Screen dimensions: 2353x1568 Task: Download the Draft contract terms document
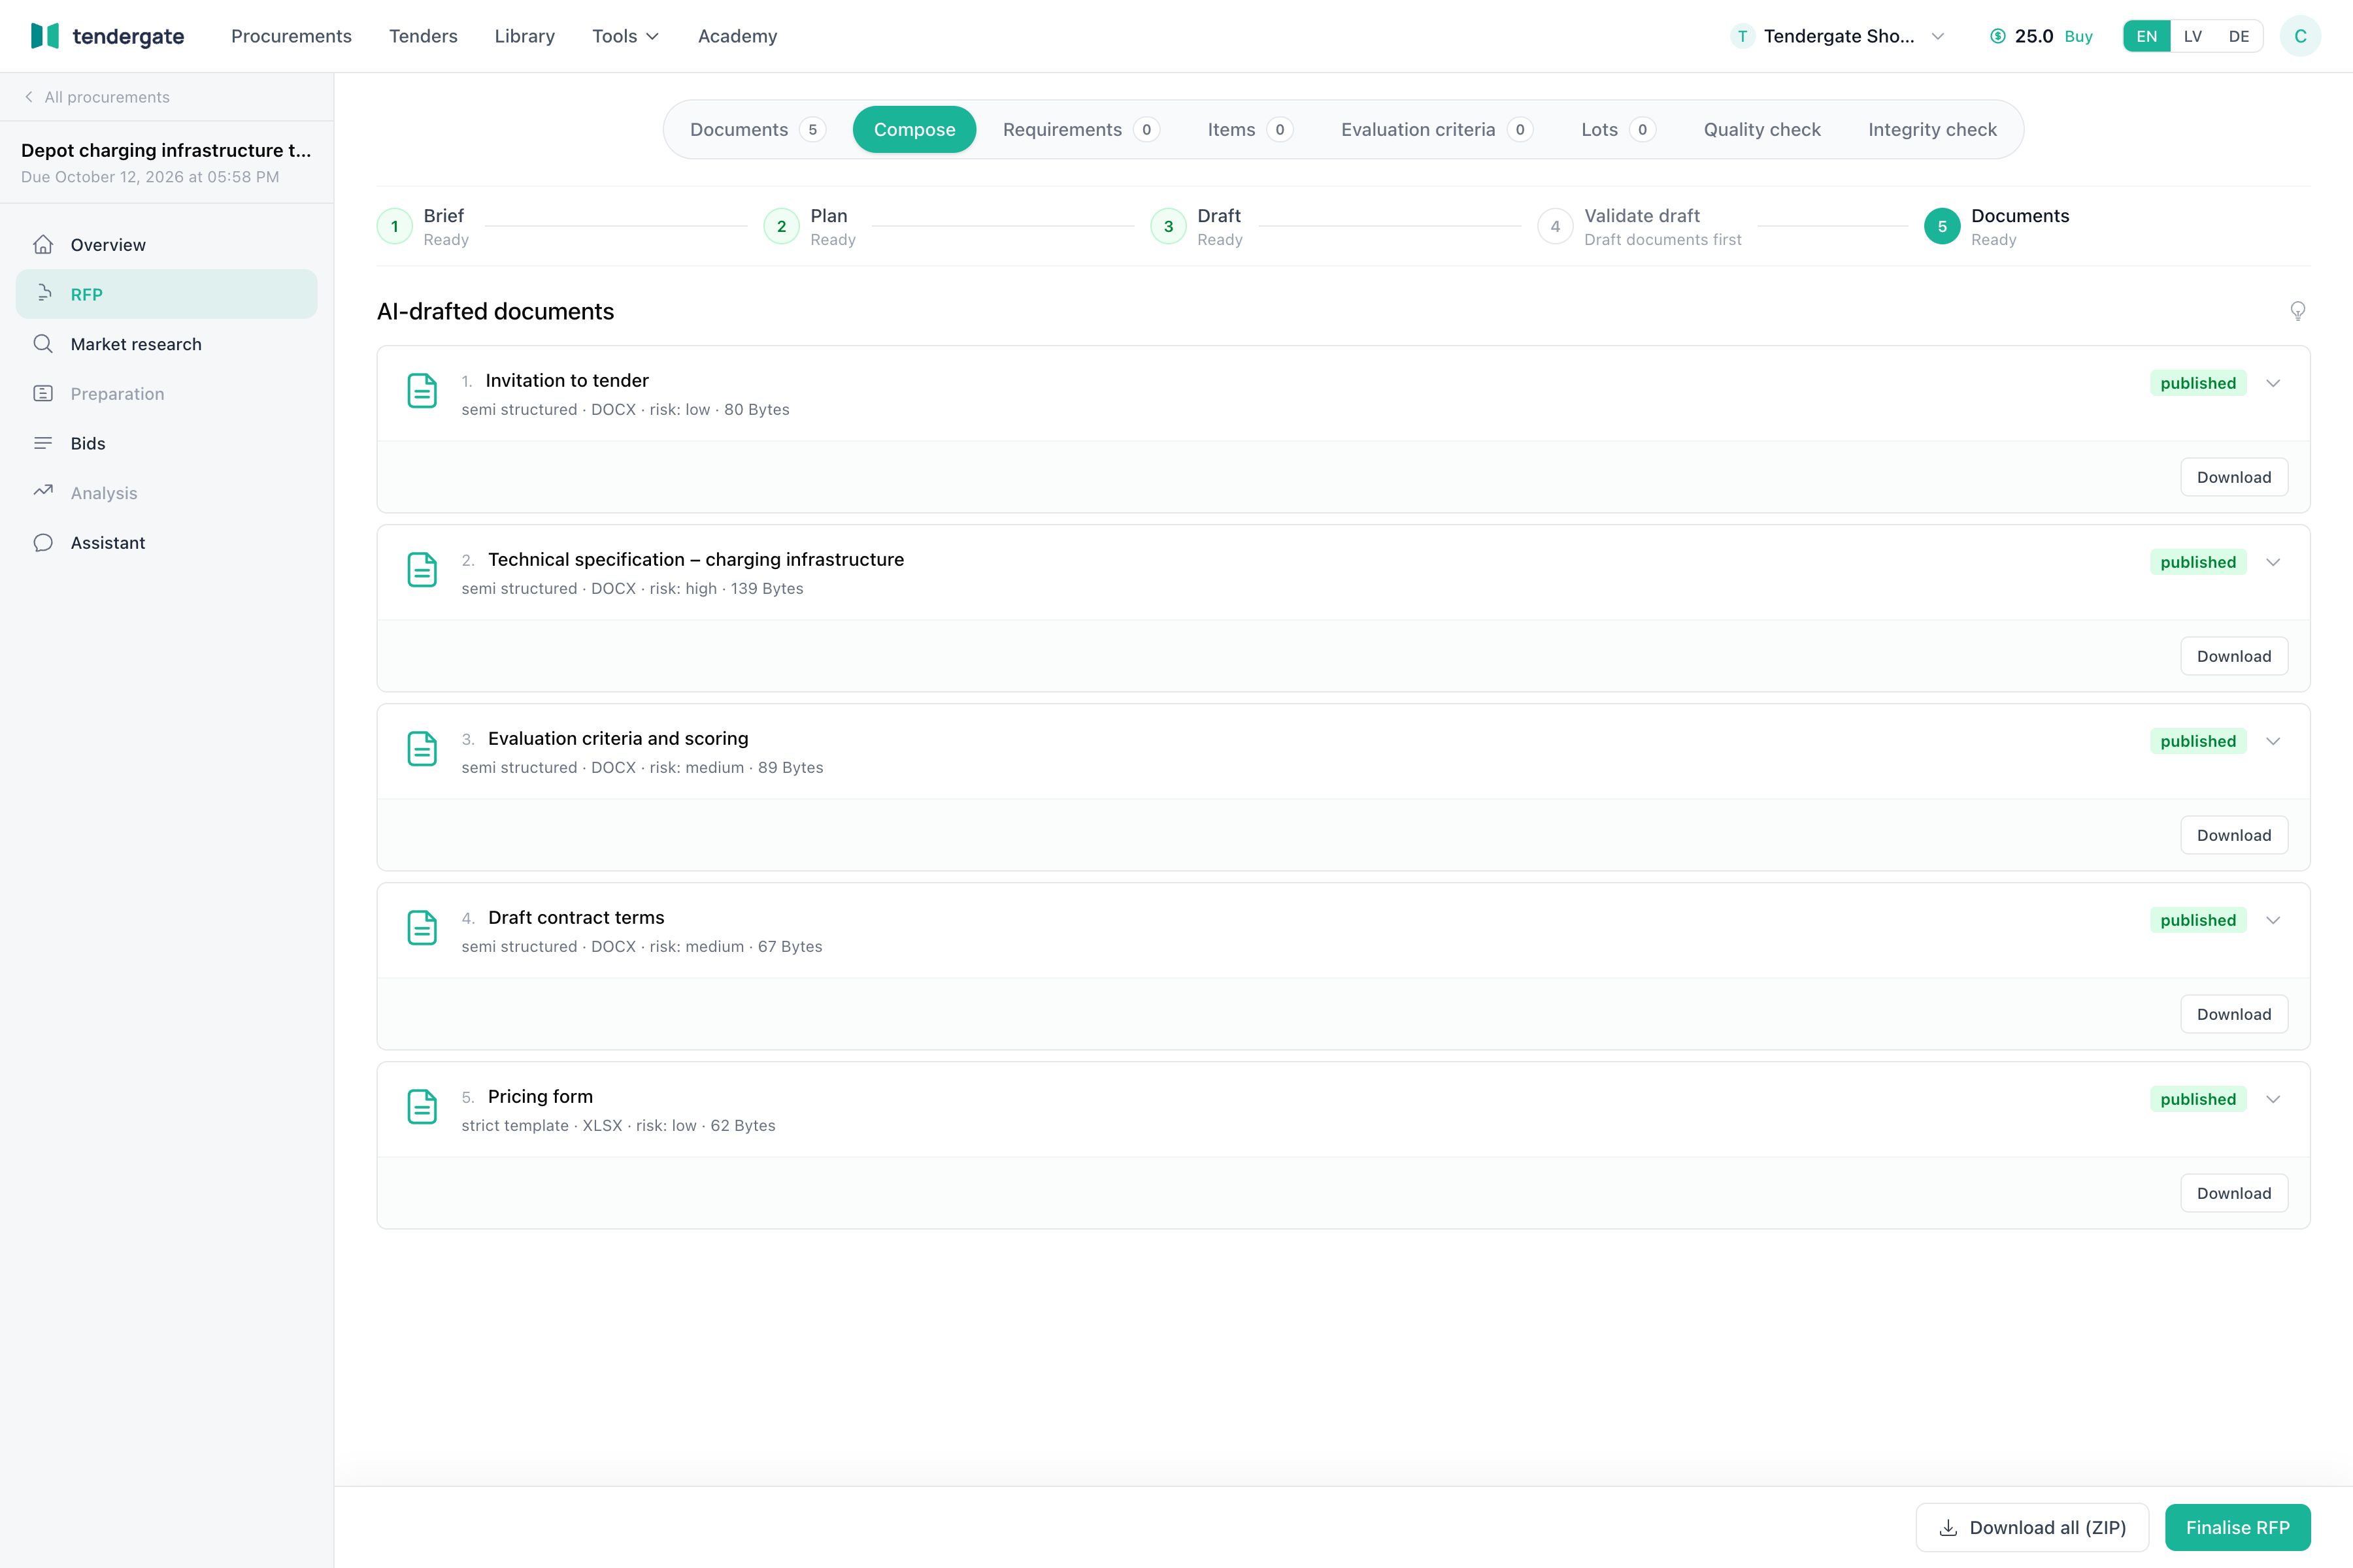coord(2234,1014)
